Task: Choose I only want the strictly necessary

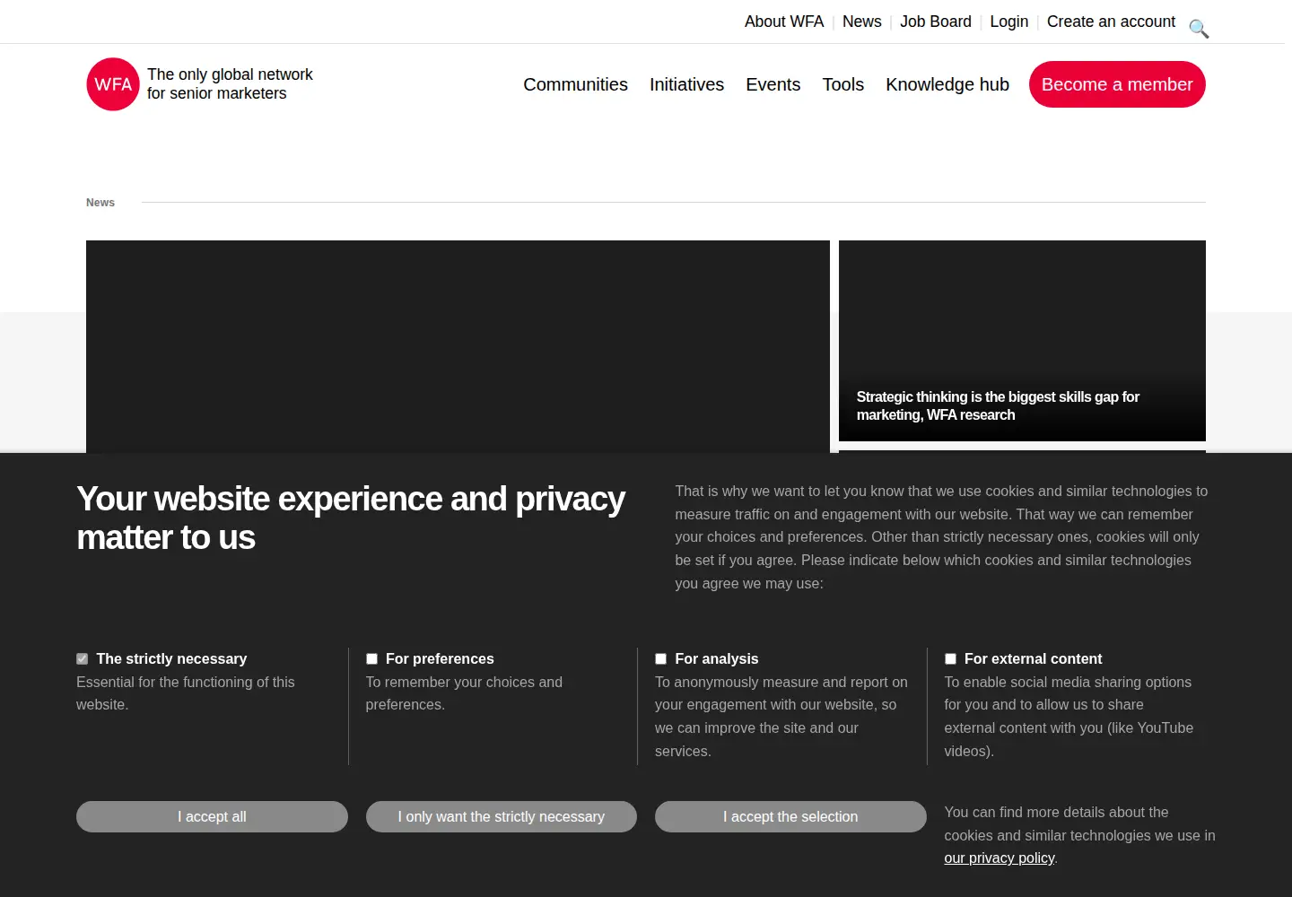Action: [502, 816]
